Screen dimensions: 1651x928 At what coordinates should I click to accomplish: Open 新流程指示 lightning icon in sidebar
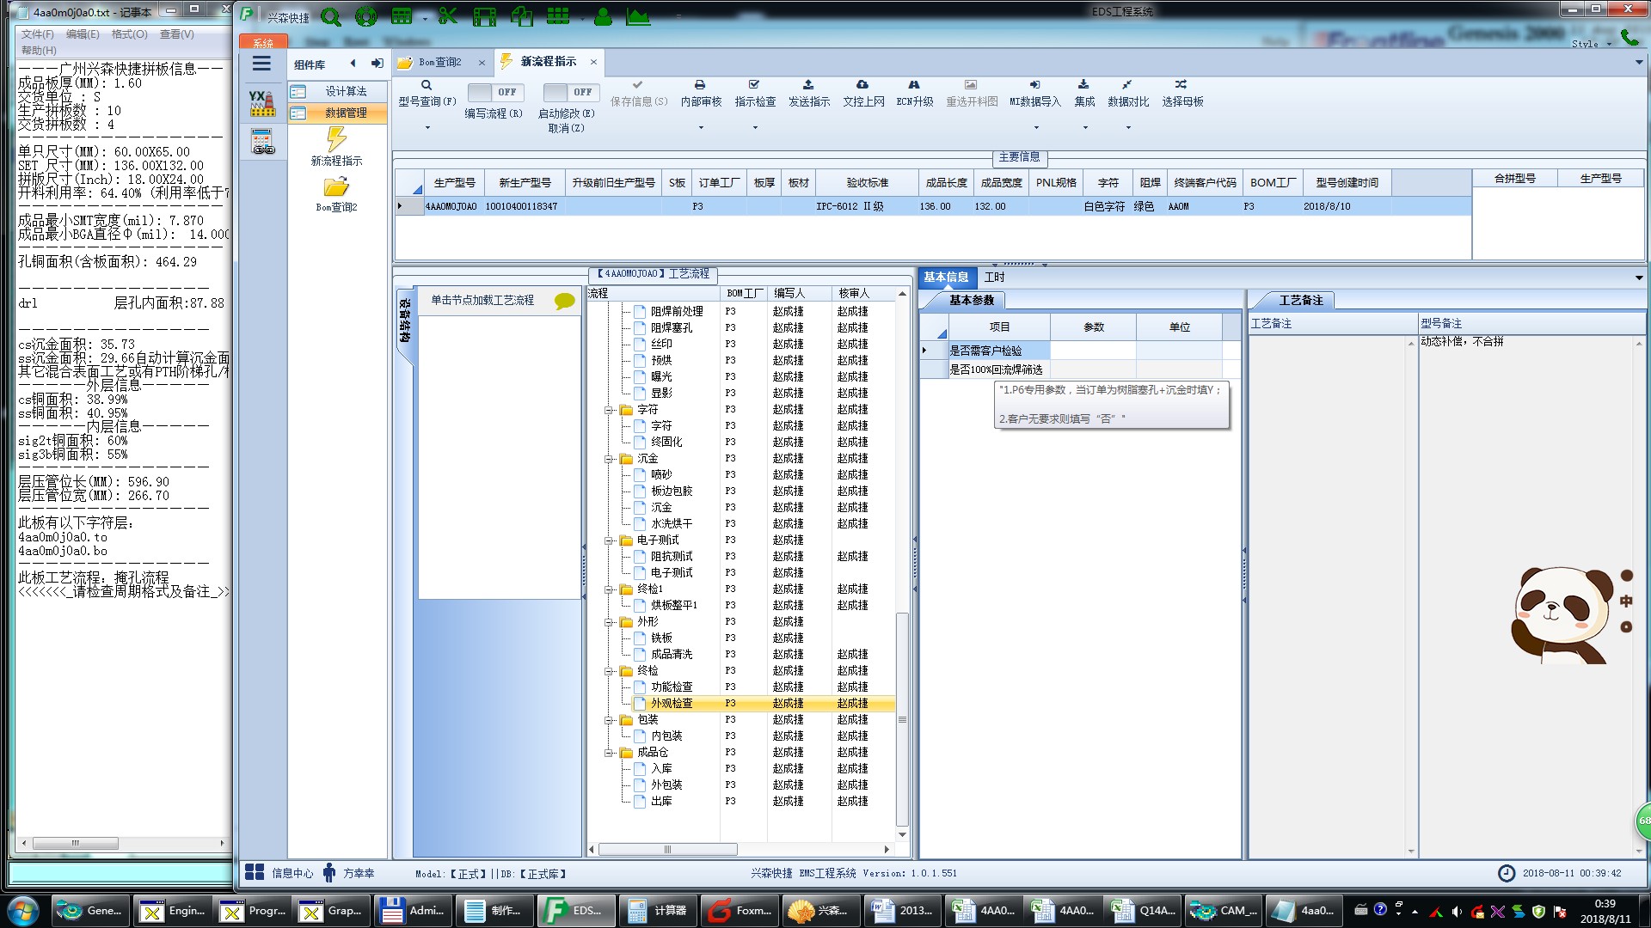point(336,139)
